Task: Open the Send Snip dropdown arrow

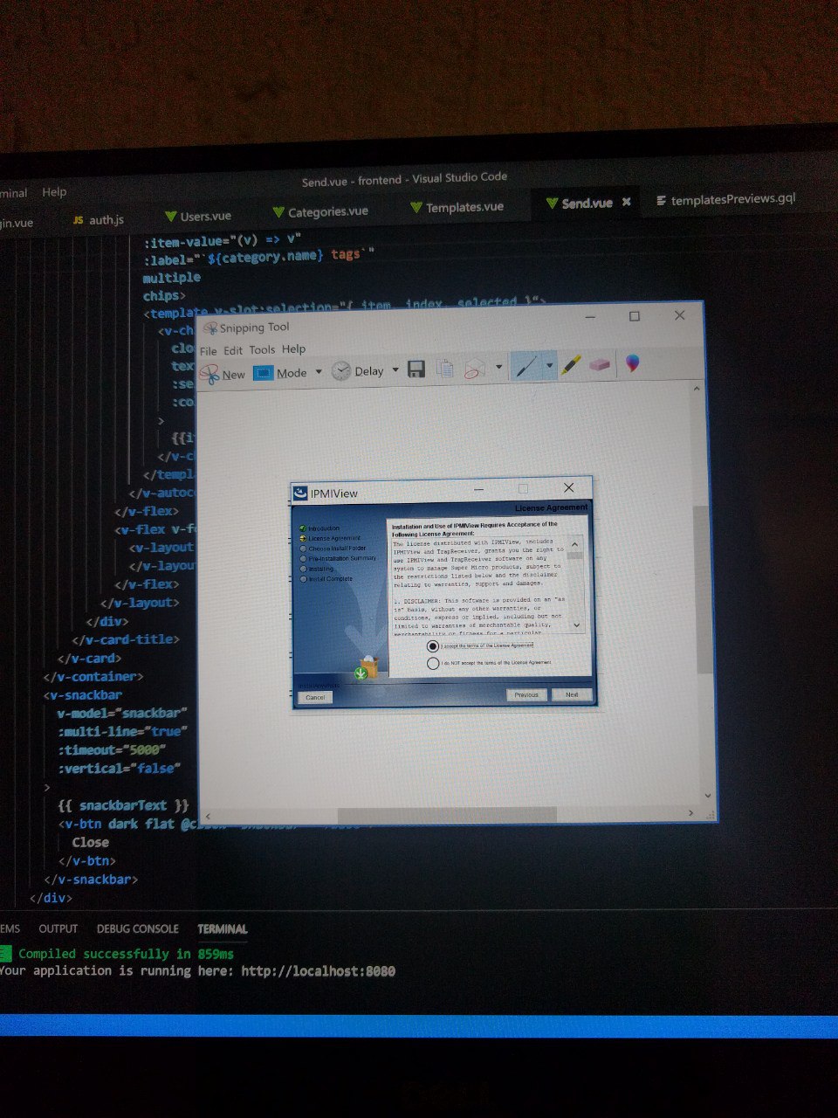Action: pyautogui.click(x=498, y=367)
